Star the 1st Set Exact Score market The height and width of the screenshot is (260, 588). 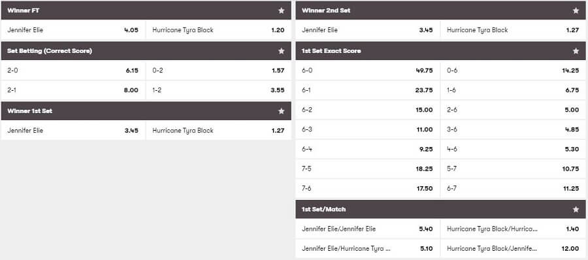576,51
